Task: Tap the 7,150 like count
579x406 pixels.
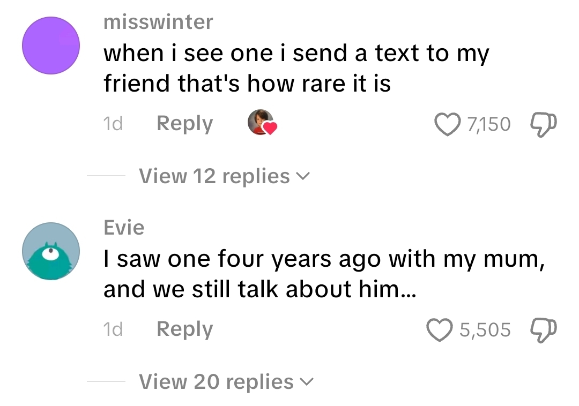Action: tap(488, 124)
